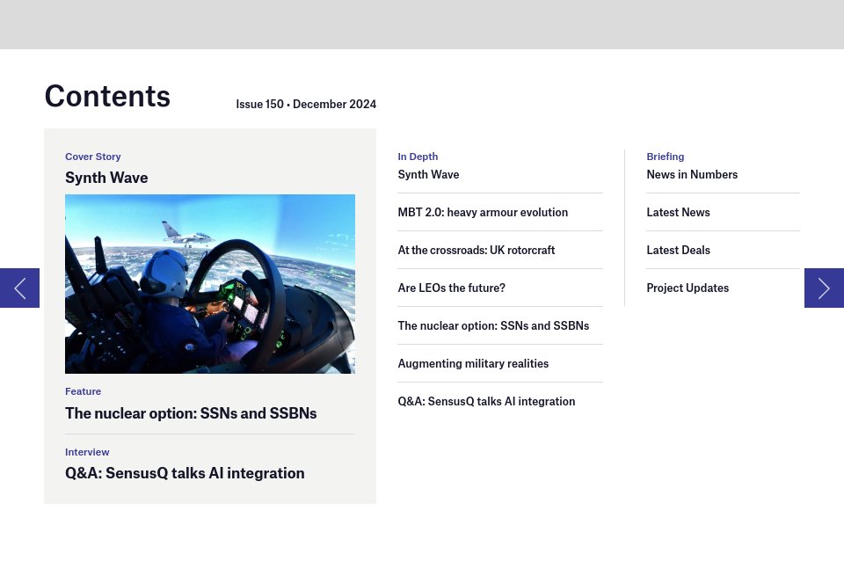This screenshot has height=576, width=844.
Task: Click the next page arrow button
Action: [824, 288]
